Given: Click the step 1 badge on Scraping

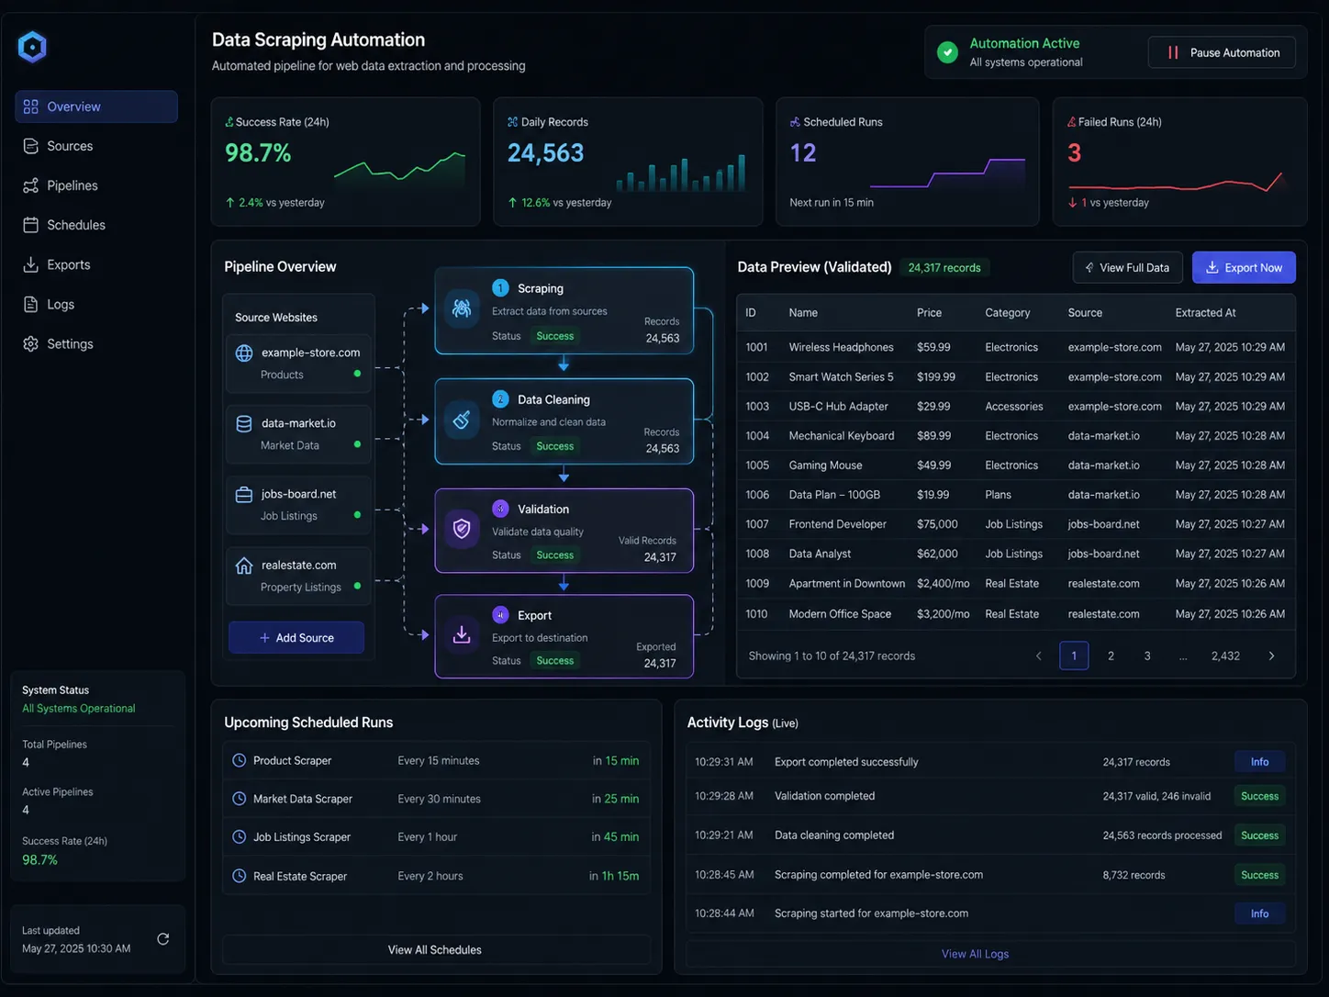Looking at the screenshot, I should coord(500,288).
